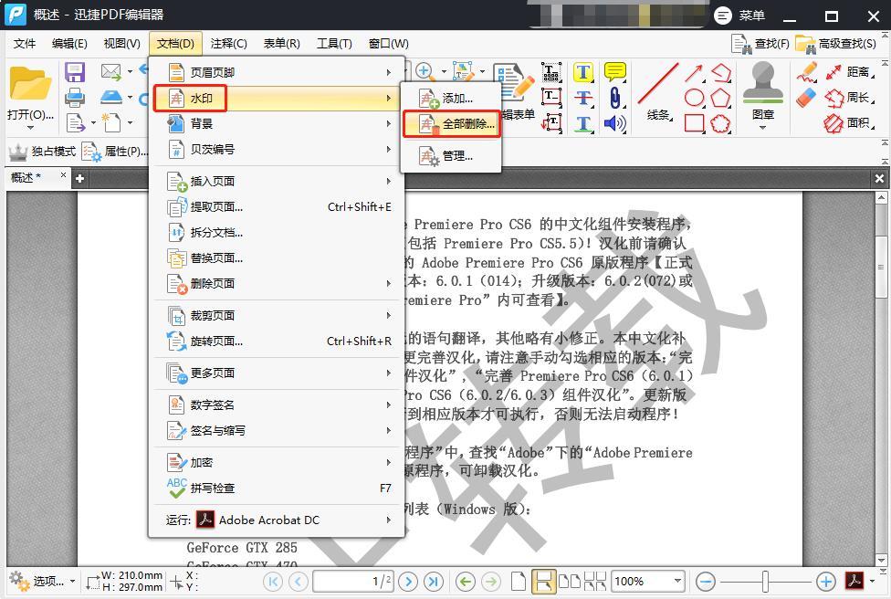Select the eraser tool

coord(806,98)
